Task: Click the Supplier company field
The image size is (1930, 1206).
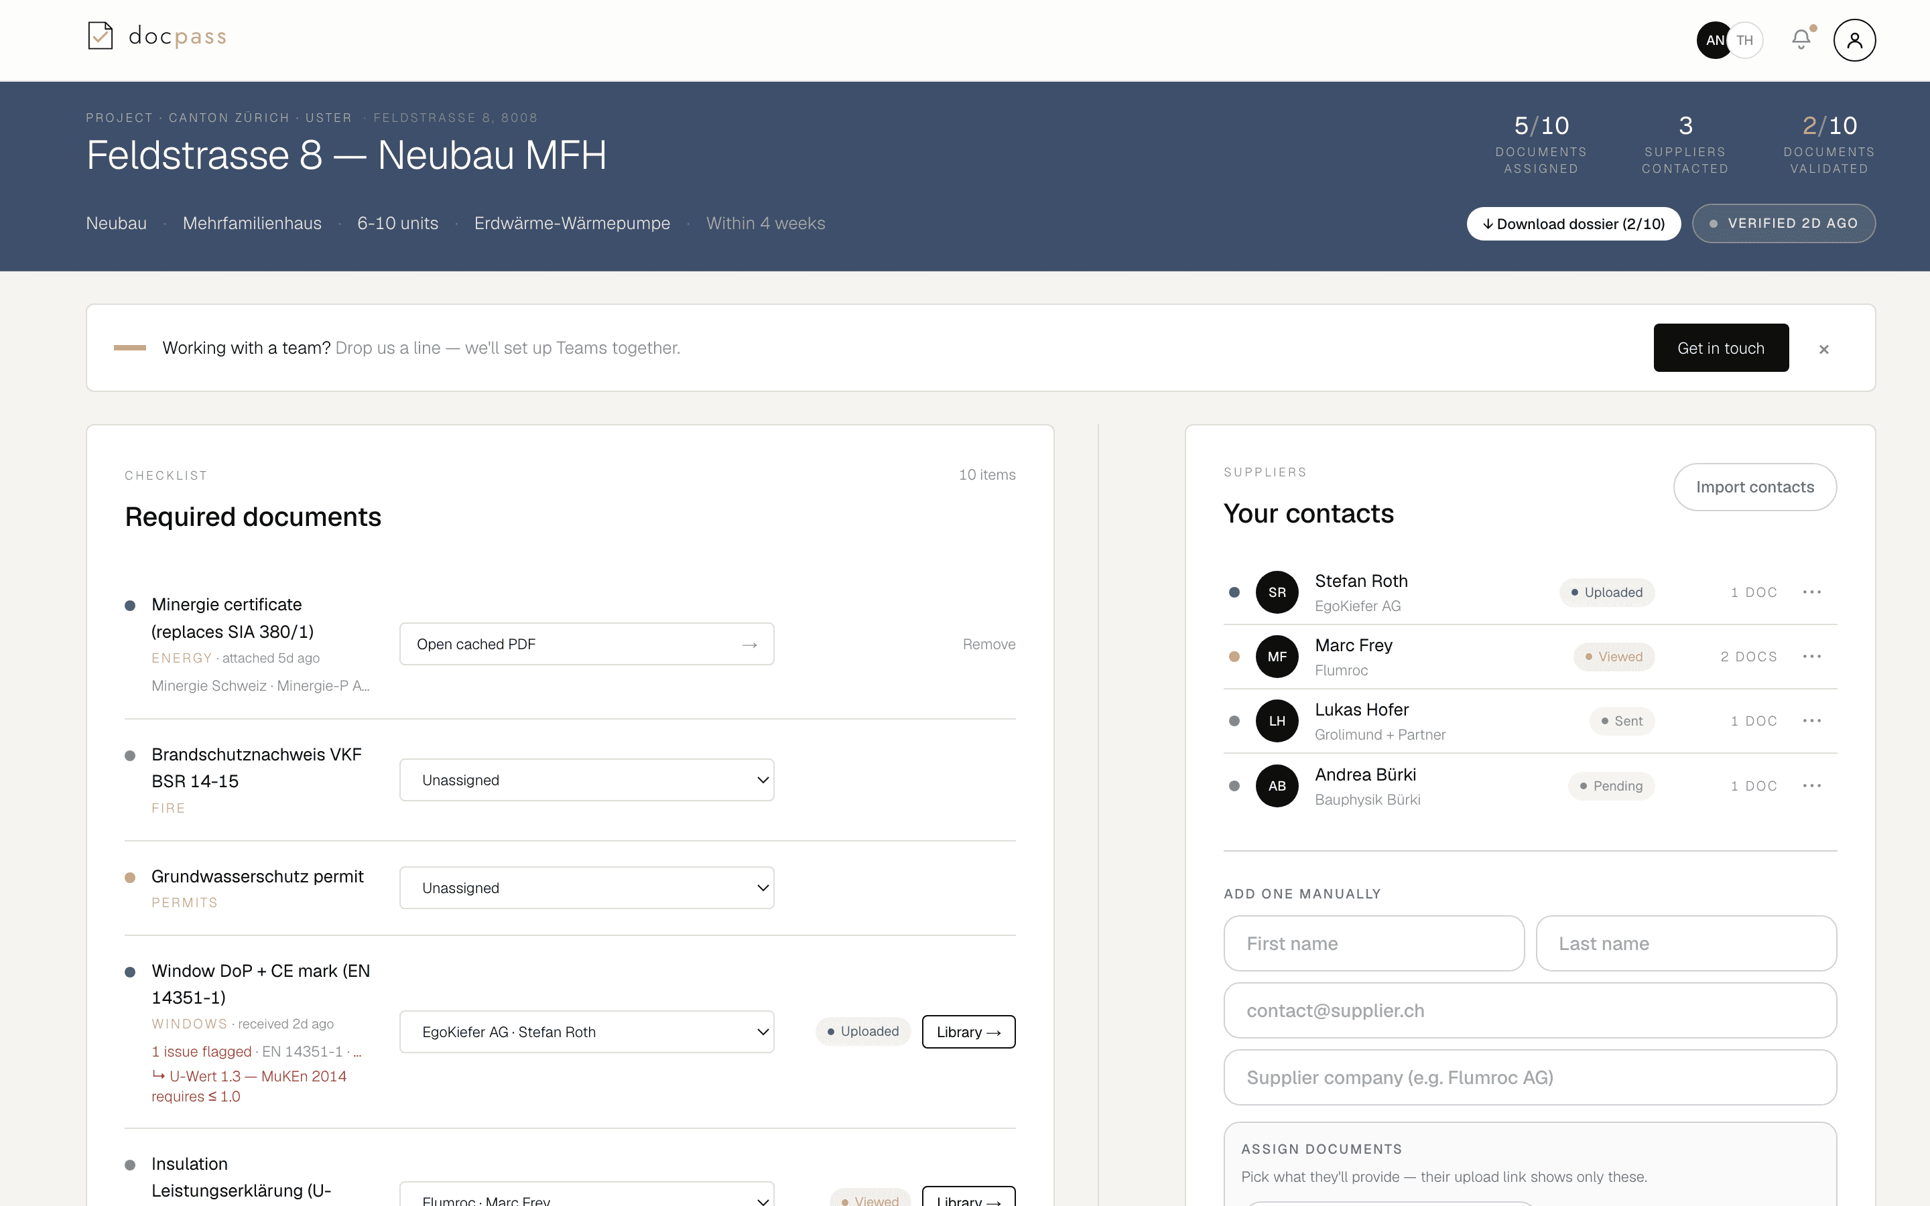Action: click(x=1530, y=1077)
